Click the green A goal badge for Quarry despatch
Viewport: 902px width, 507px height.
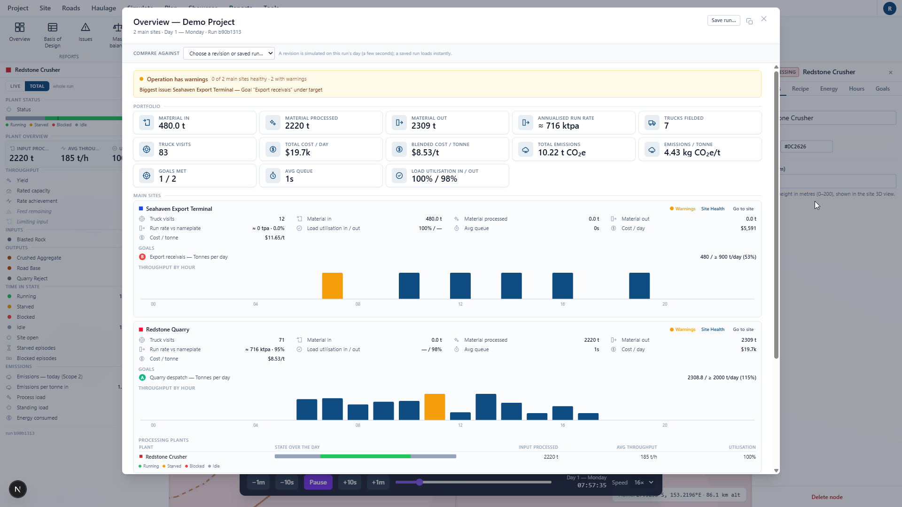tap(142, 377)
